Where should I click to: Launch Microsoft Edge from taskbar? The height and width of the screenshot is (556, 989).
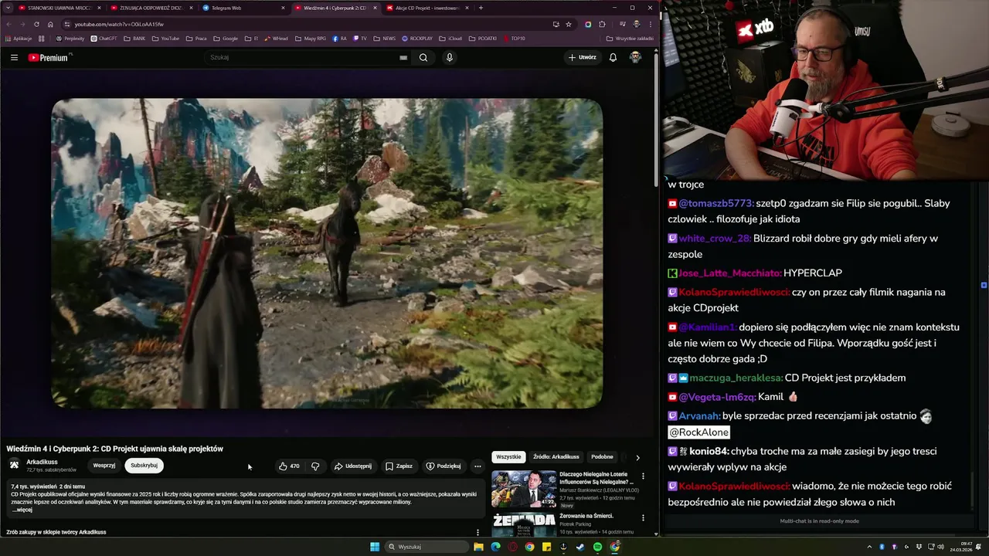(x=495, y=547)
